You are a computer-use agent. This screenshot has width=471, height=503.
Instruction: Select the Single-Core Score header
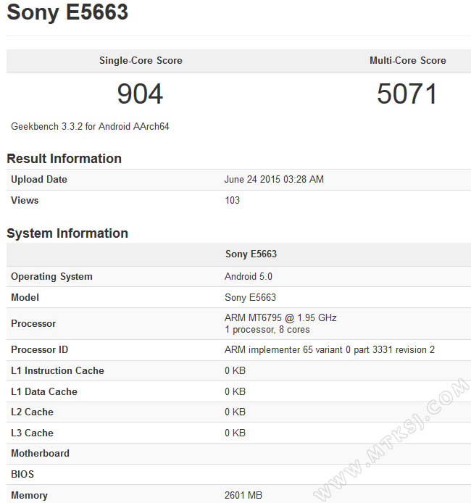tap(141, 61)
